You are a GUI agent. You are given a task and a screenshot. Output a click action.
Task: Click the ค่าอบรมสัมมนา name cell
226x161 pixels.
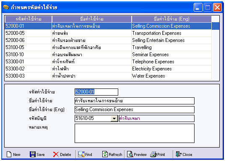92,55
